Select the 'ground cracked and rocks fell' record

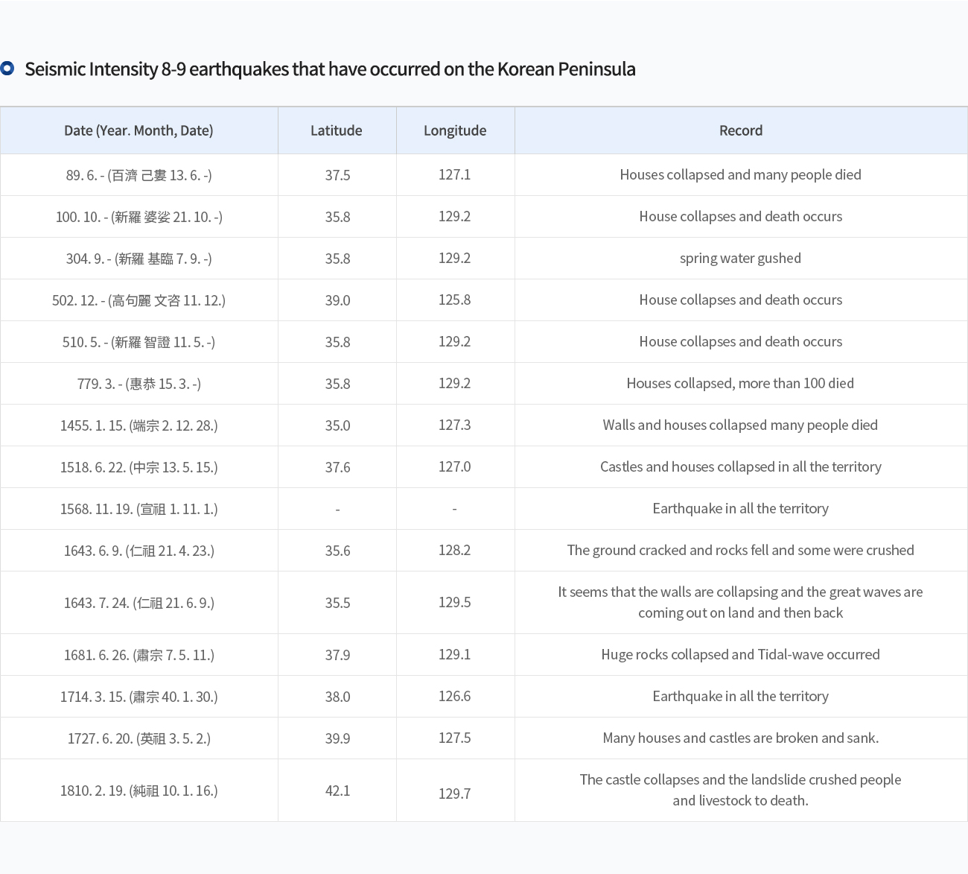tap(740, 551)
